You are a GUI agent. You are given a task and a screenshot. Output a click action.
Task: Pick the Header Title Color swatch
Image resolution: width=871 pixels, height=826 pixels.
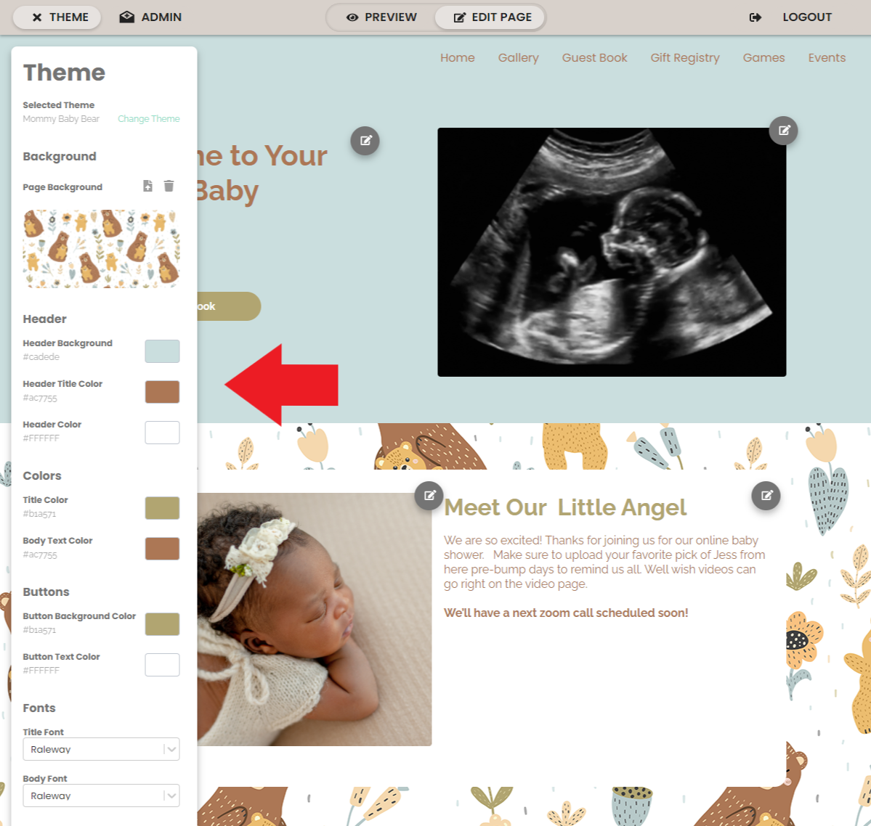[x=162, y=392]
